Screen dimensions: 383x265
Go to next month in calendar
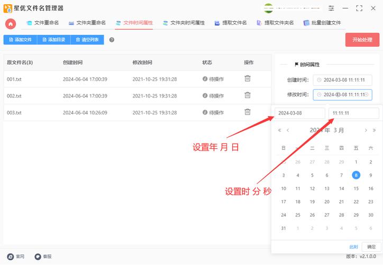(x=366, y=130)
